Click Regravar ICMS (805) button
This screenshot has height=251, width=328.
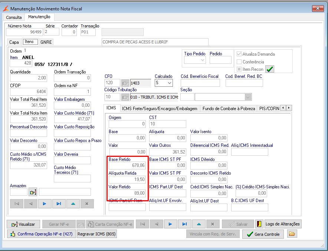pos(96,234)
